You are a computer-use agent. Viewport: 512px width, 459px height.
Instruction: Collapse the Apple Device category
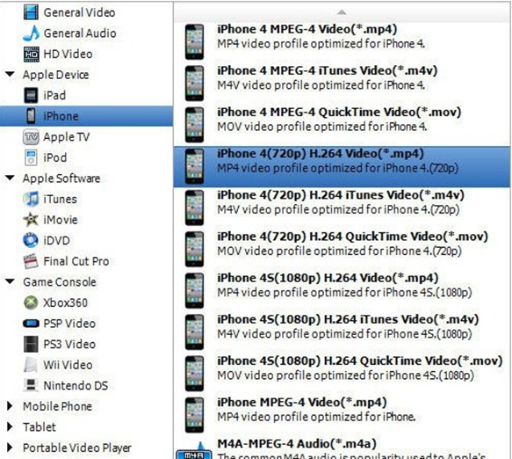click(10, 75)
